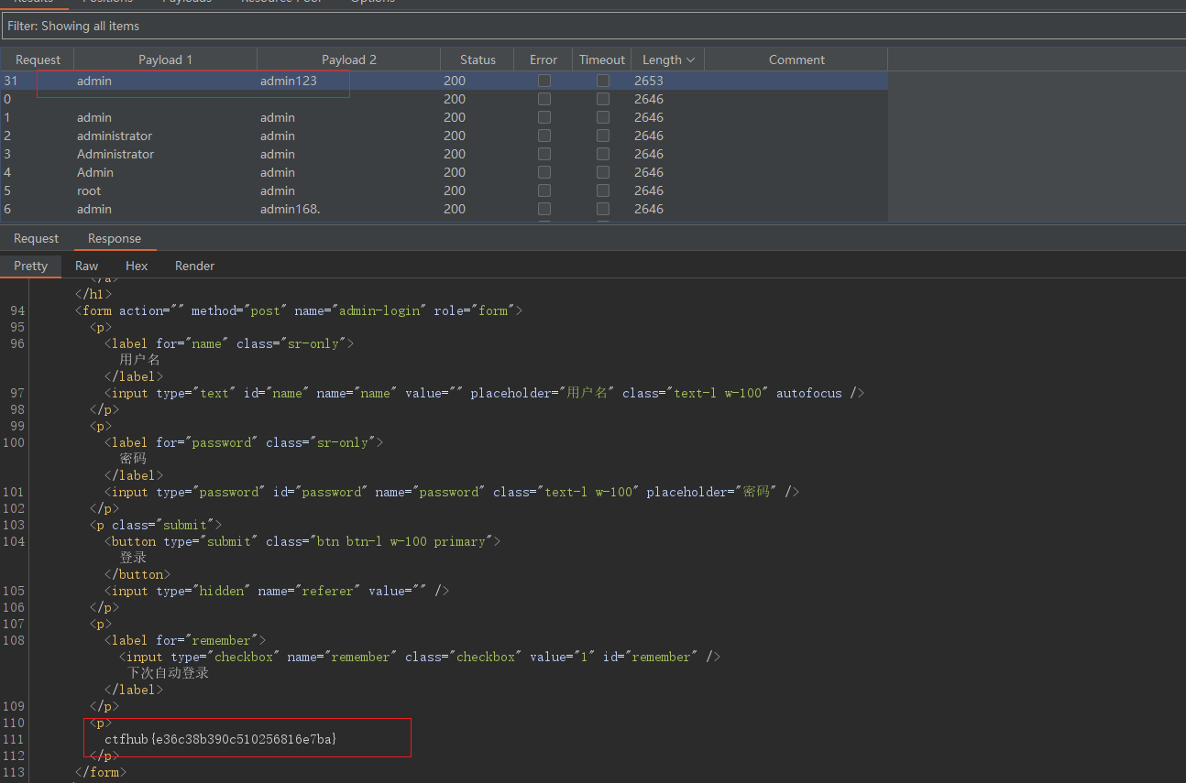
Task: Toggle Error checkbox for request 1
Action: (544, 117)
